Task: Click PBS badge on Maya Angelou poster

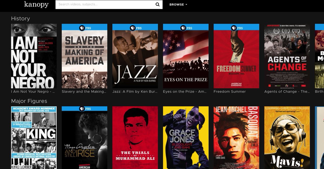Action: pos(85,109)
